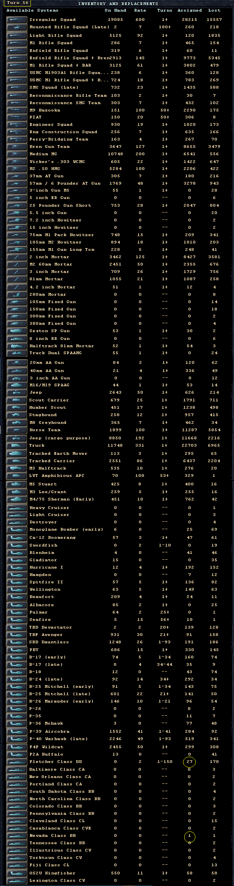The width and height of the screenshot is (234, 886).
Task: Select the M9 Bazooka icon
Action: point(17,110)
